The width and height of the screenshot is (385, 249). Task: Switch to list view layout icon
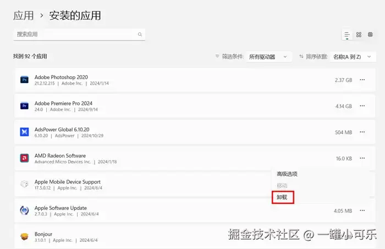coord(346,35)
